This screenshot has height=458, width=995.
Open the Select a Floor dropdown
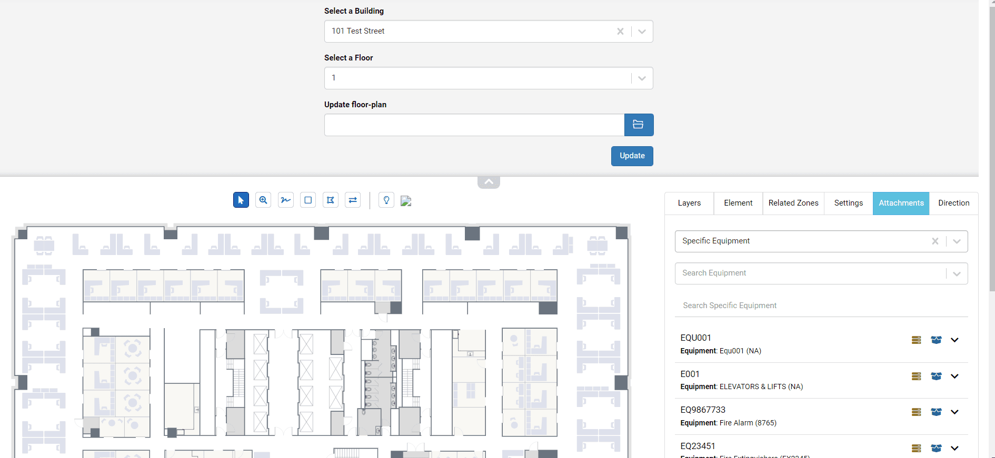click(642, 78)
